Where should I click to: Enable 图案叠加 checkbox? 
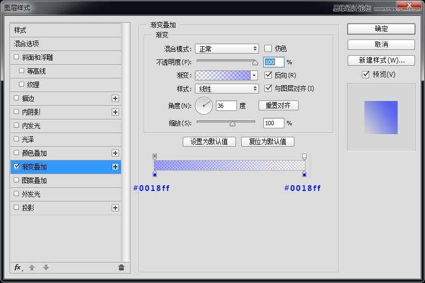pyautogui.click(x=16, y=180)
